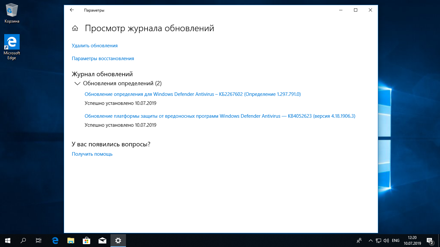This screenshot has height=247, width=440.
Task: Click the "Просмотр журнала обновлений" heading
Action: click(149, 28)
